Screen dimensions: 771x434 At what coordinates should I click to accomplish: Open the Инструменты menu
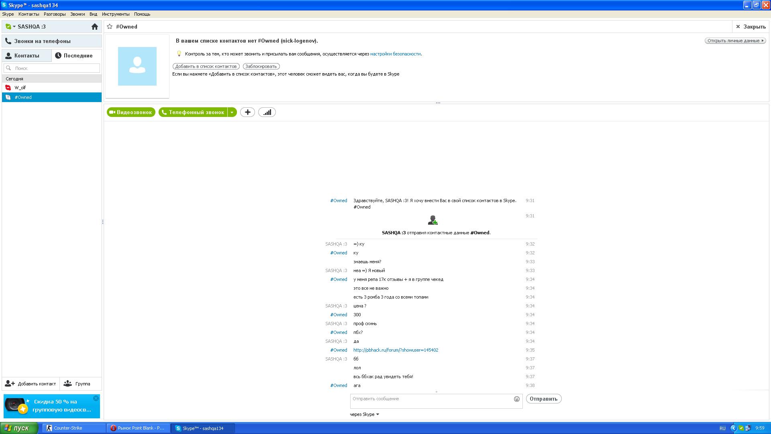(x=116, y=14)
